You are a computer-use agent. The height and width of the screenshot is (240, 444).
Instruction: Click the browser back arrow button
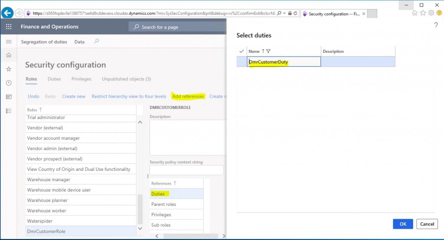click(7, 13)
